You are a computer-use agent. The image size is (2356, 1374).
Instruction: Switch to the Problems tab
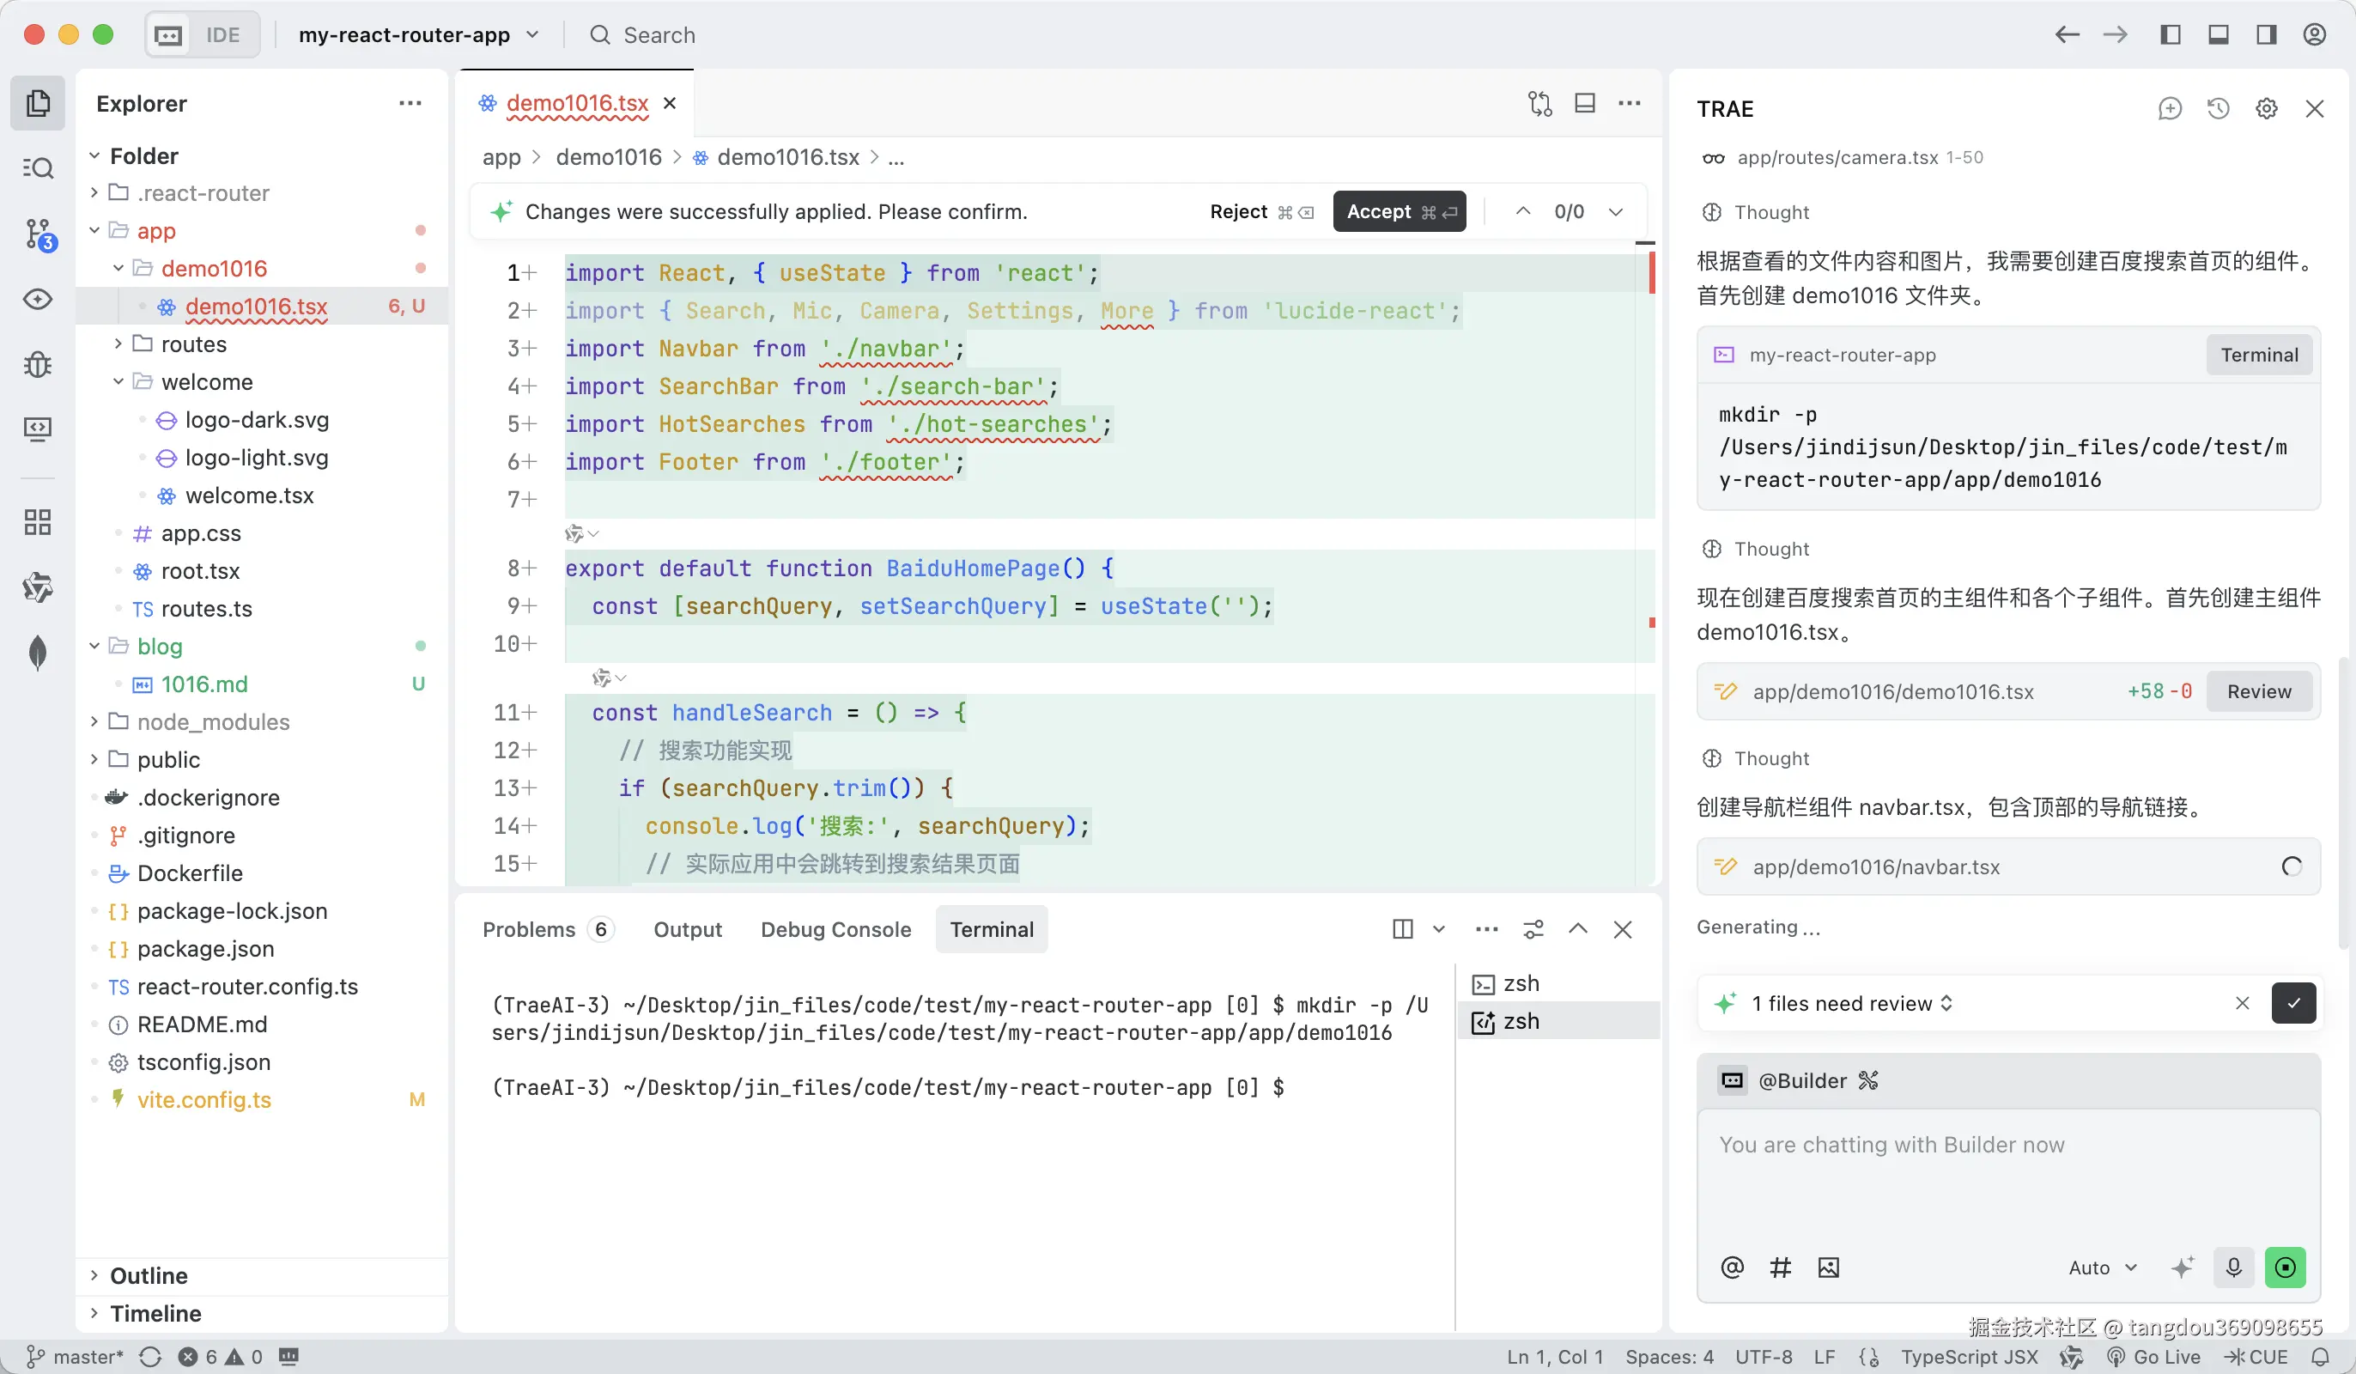tap(529, 930)
